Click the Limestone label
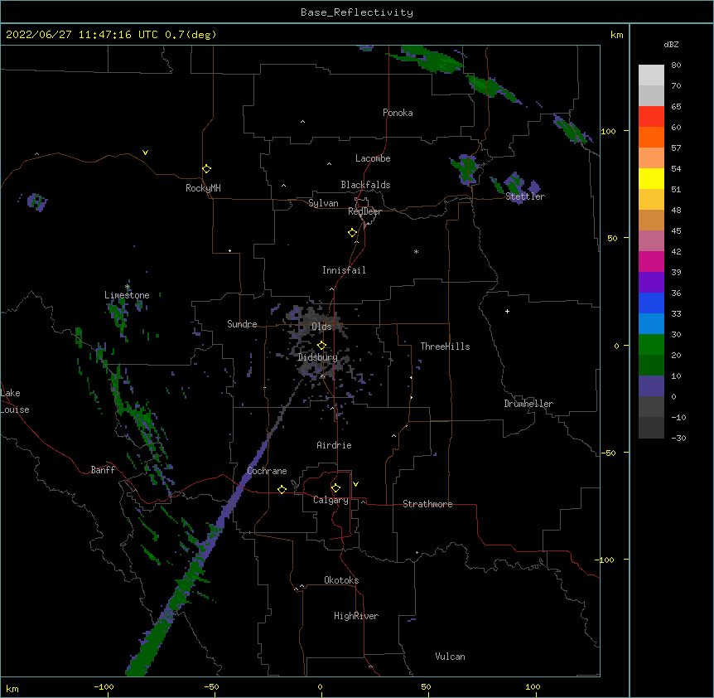The width and height of the screenshot is (714, 698). pyautogui.click(x=127, y=295)
